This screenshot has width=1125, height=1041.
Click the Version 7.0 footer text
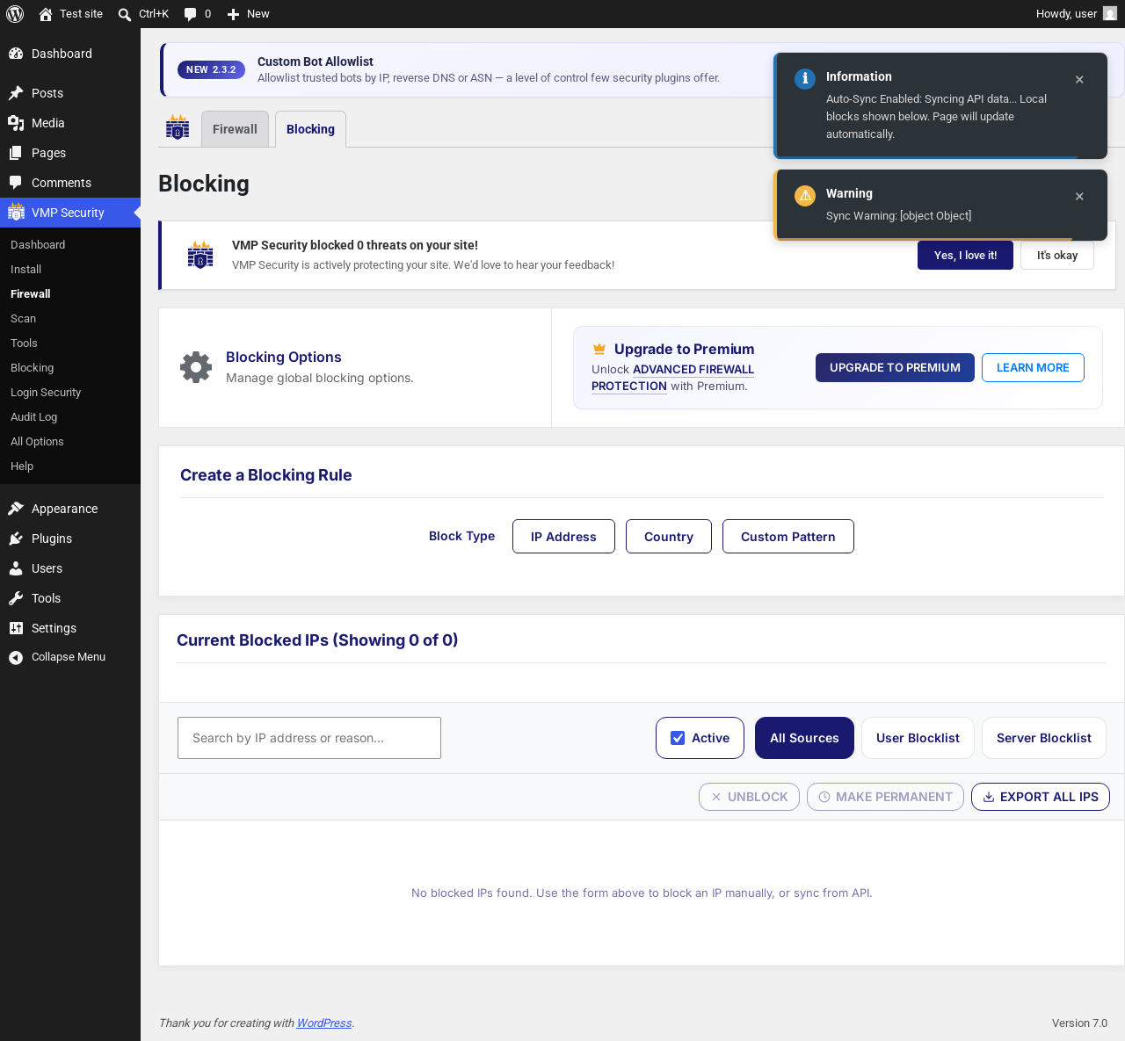click(1079, 1023)
